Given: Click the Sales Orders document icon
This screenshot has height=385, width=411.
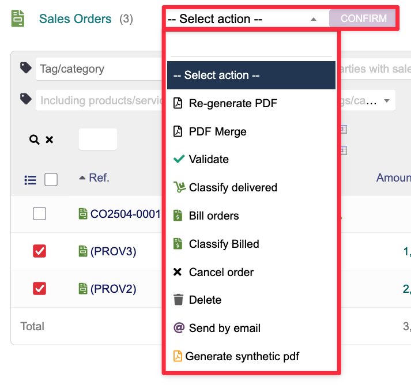Looking at the screenshot, I should pos(18,18).
